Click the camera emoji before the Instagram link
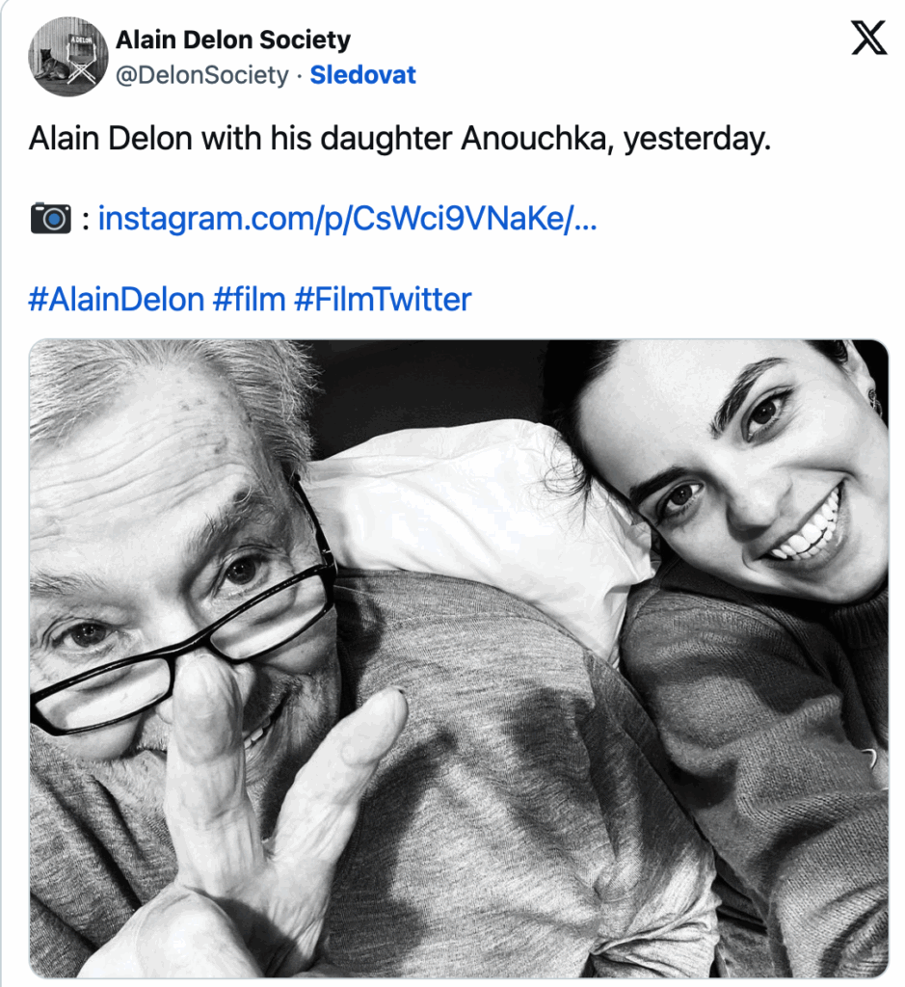The image size is (905, 987). point(51,219)
